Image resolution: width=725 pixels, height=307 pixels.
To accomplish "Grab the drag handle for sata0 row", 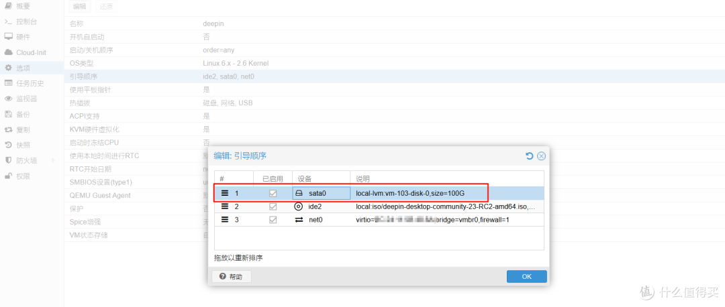I will point(225,194).
